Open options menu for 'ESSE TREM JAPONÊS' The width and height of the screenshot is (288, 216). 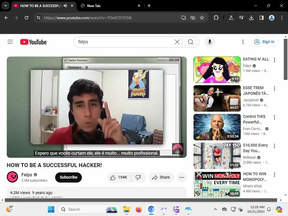[274, 89]
